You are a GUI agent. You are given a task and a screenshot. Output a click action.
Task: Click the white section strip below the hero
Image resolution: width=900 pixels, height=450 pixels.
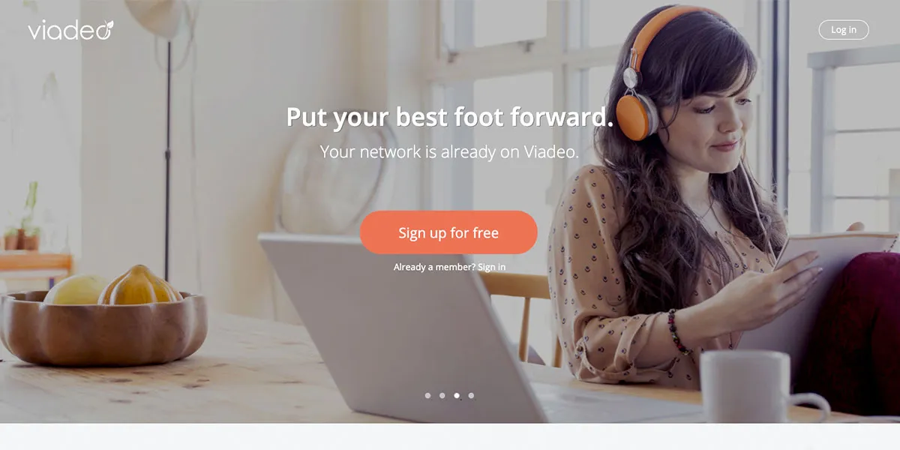(x=450, y=436)
